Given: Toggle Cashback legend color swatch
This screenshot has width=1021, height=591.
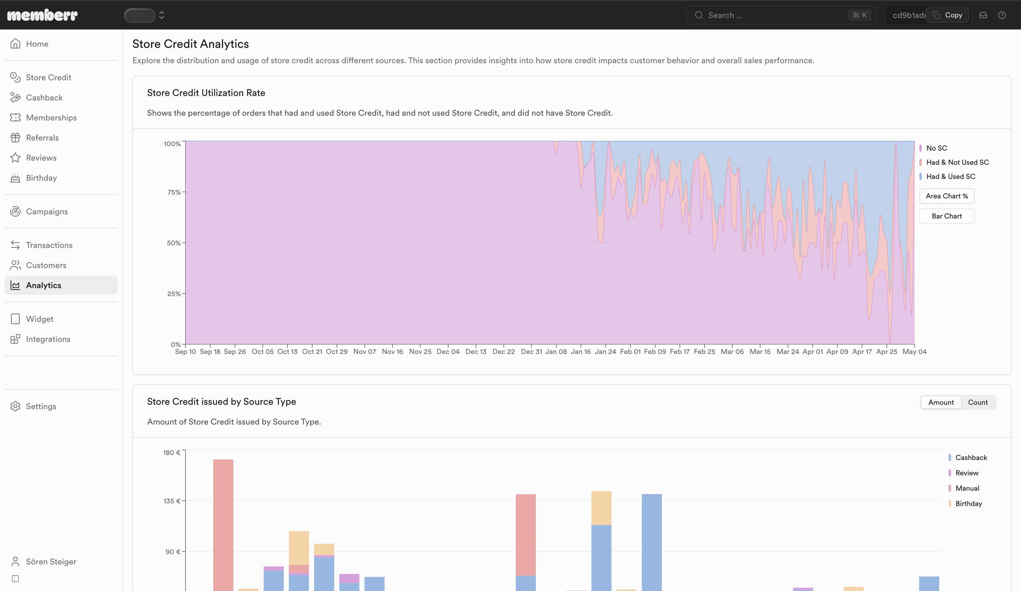Looking at the screenshot, I should (949, 457).
